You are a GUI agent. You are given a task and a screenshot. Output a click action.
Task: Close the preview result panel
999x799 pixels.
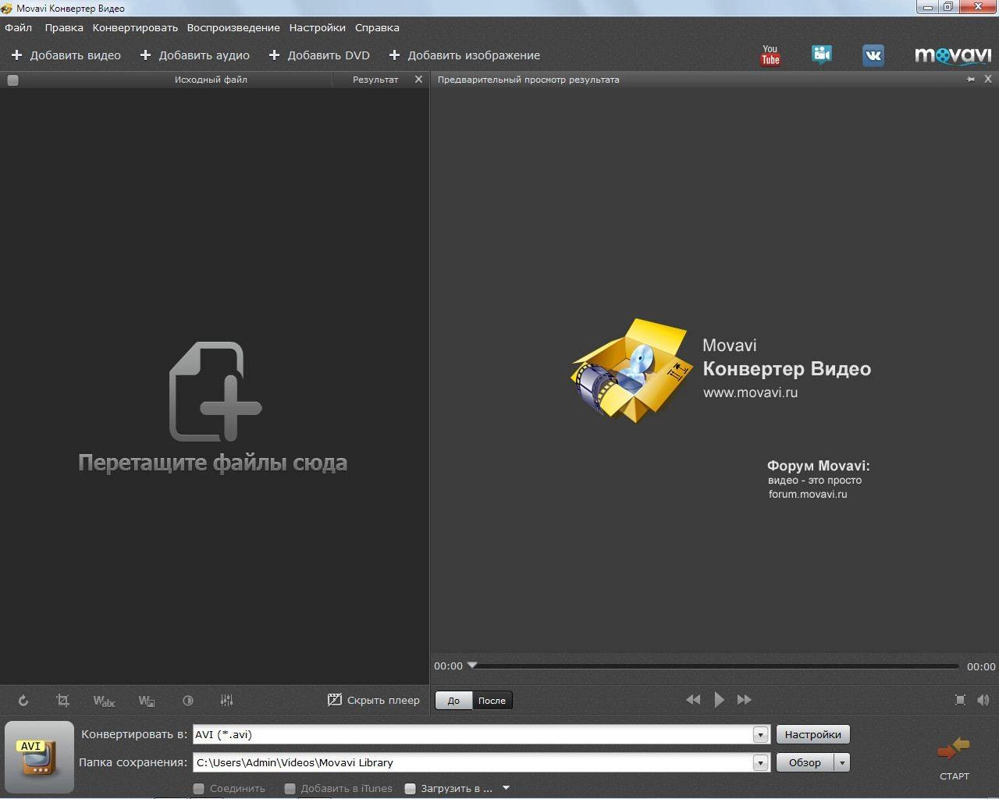pyautogui.click(x=988, y=79)
